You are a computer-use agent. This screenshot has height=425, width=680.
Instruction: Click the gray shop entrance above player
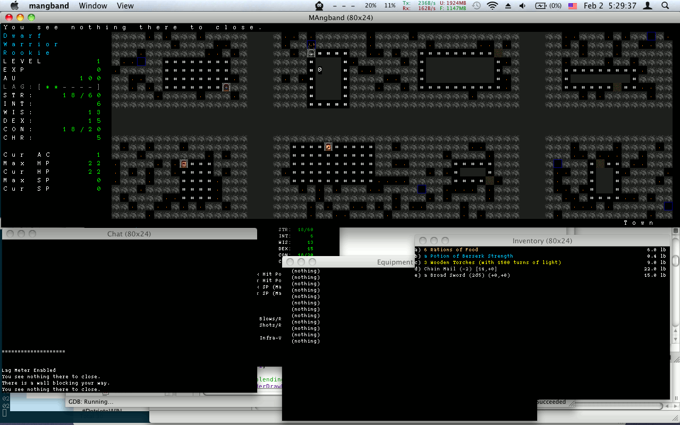click(311, 53)
